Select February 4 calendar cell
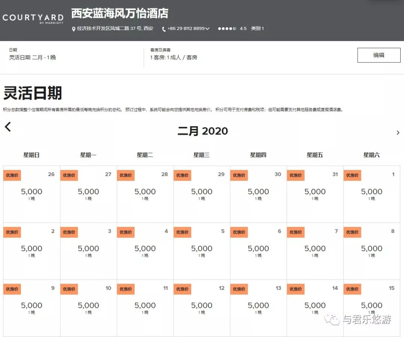Viewport: 404px width, 337px height. click(145, 251)
